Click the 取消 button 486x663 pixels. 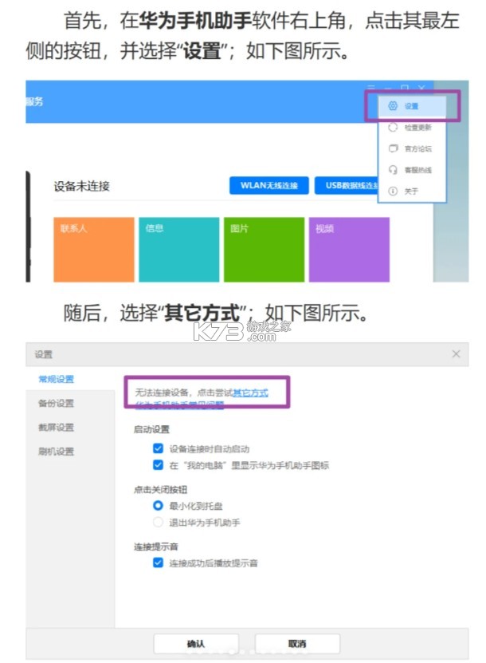tap(297, 644)
